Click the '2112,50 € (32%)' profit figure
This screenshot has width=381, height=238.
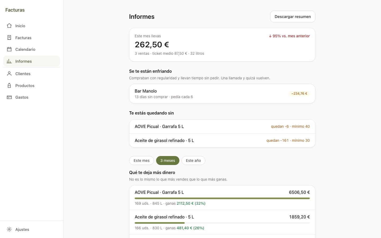(x=191, y=203)
